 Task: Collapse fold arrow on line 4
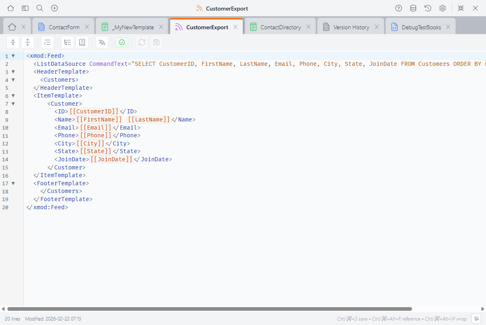pos(13,80)
